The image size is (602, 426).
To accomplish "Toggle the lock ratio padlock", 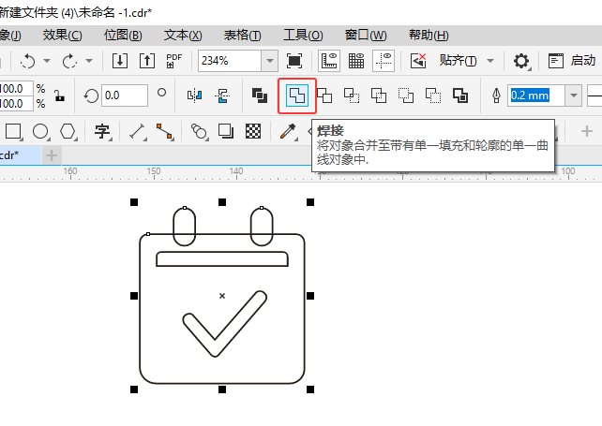I will pyautogui.click(x=59, y=95).
